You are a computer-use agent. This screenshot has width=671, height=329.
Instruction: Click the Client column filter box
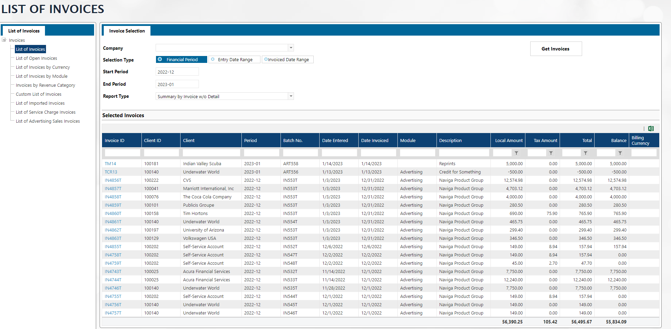click(211, 153)
